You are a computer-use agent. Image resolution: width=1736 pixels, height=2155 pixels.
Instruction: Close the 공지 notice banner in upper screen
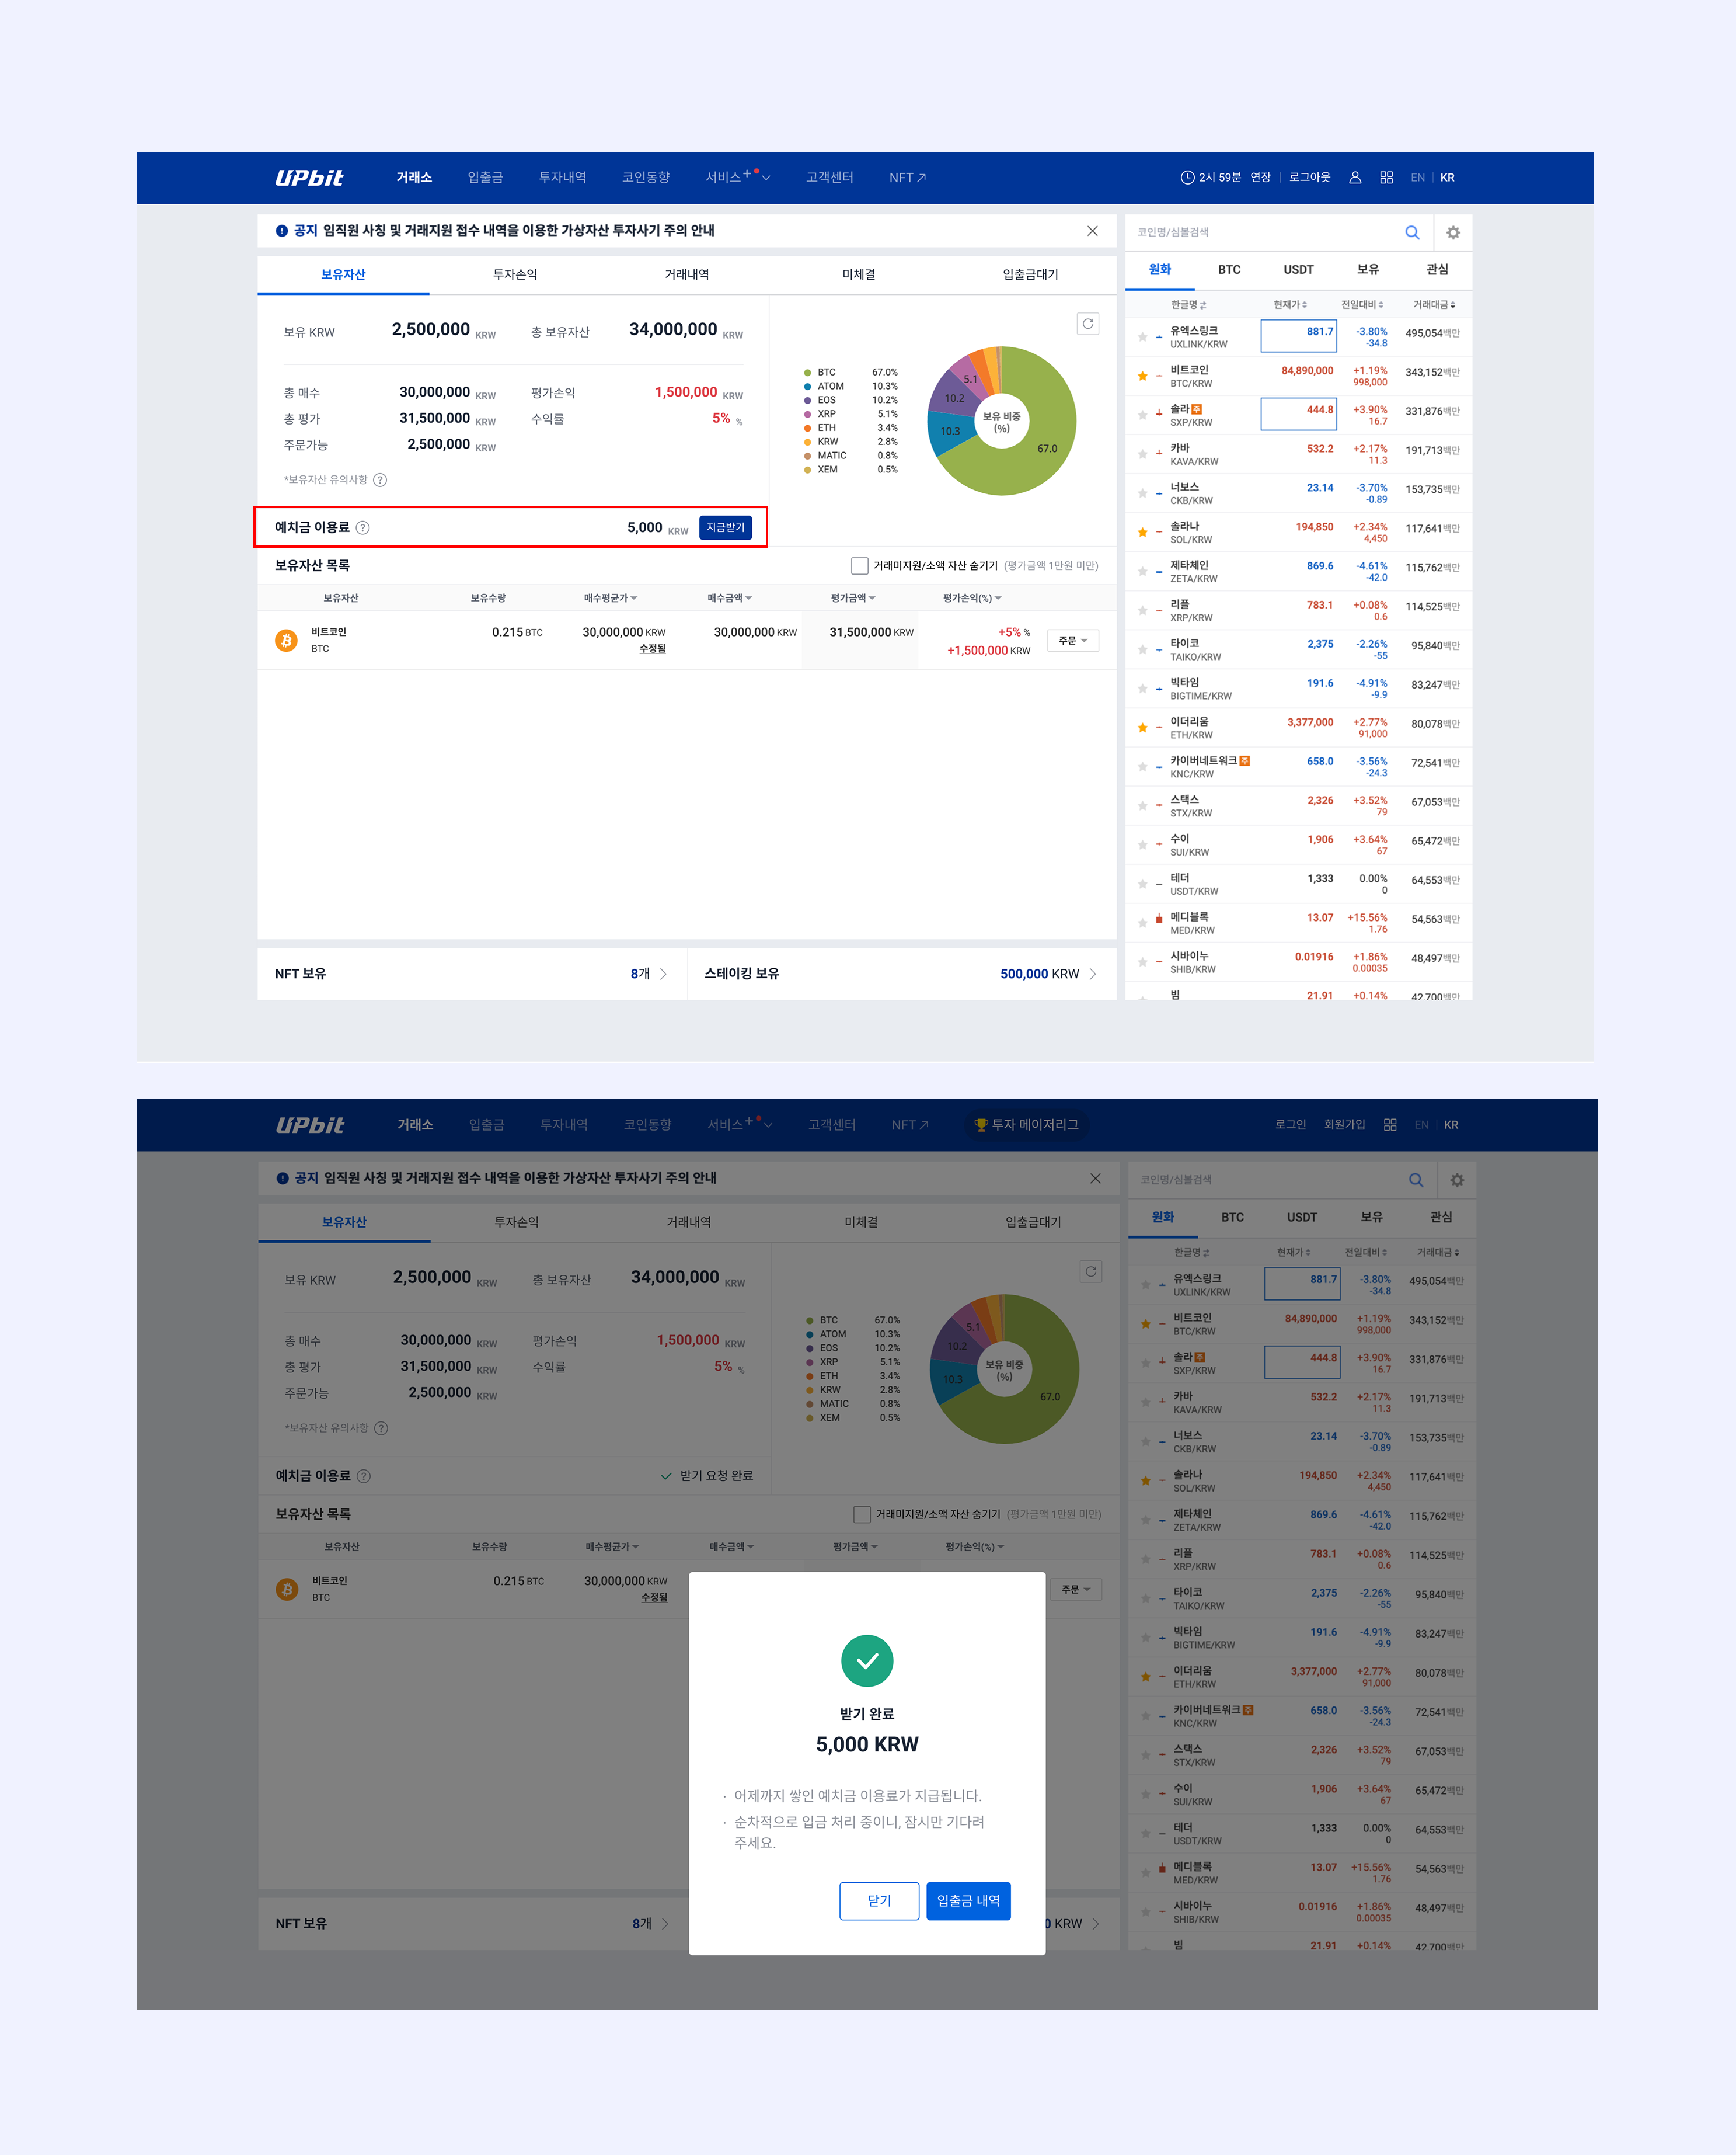[x=1092, y=230]
